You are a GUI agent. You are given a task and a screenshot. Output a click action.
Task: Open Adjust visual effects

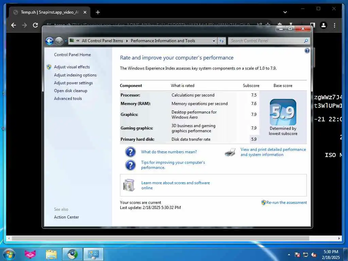click(x=72, y=67)
